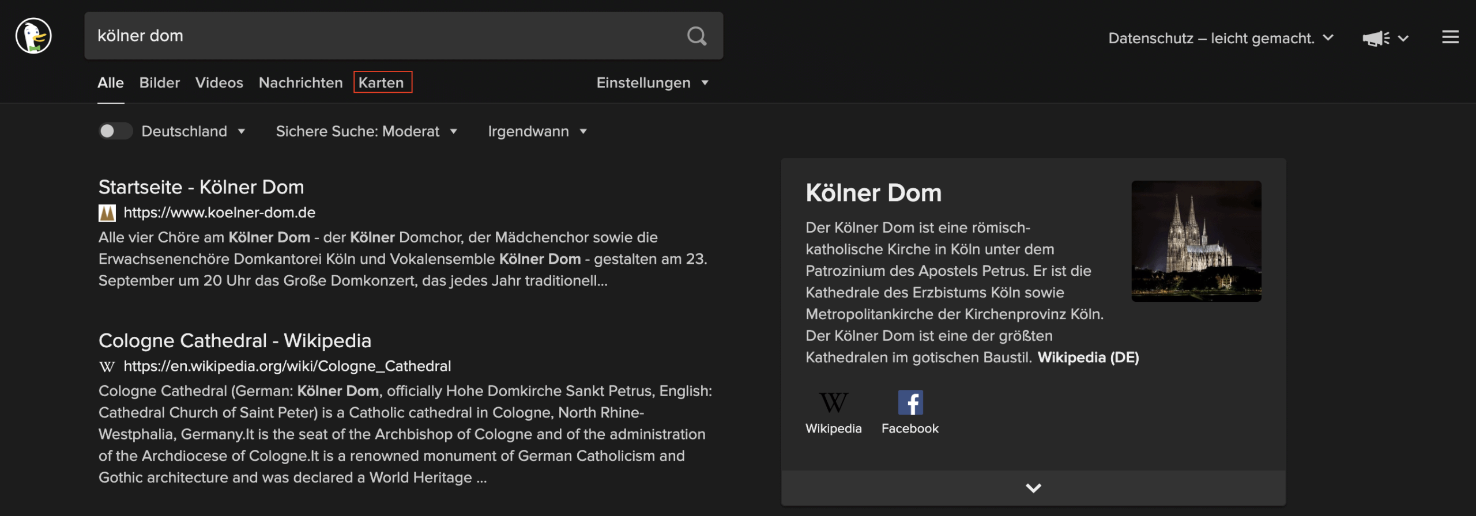Click the magnifying glass search icon

696,36
